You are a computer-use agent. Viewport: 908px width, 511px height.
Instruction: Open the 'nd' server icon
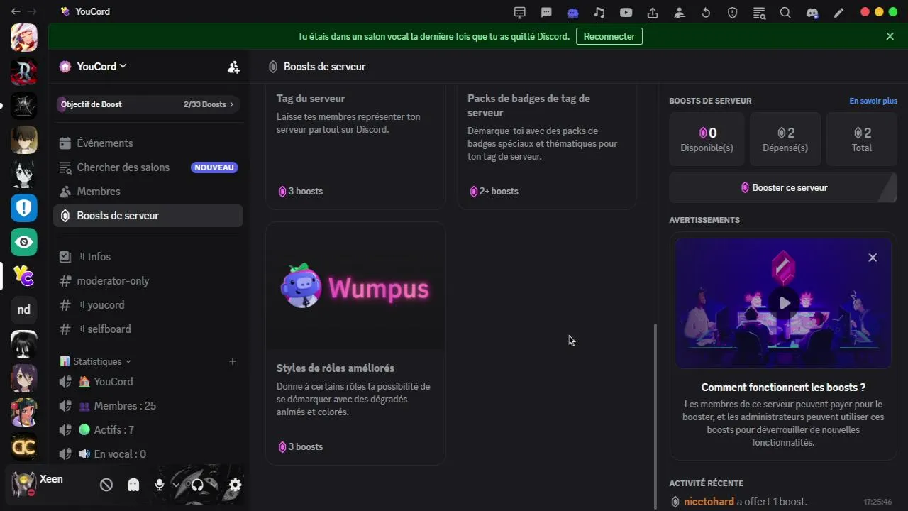[24, 309]
